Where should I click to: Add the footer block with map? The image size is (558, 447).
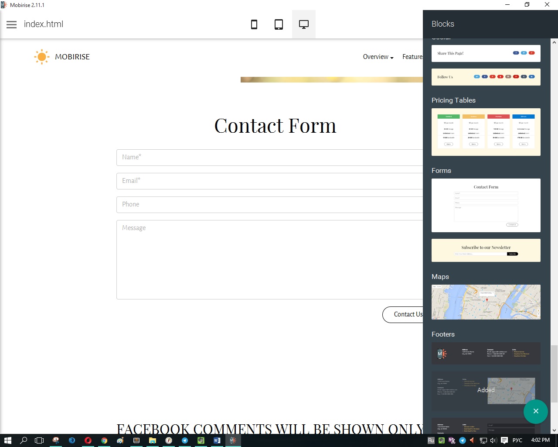coord(486,390)
